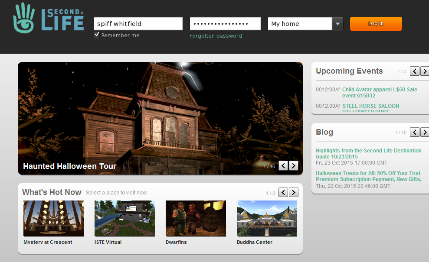This screenshot has height=262, width=429.
Task: Click the Thu, 22 Oct 2015 20:46:00 GMT date
Action: [353, 186]
